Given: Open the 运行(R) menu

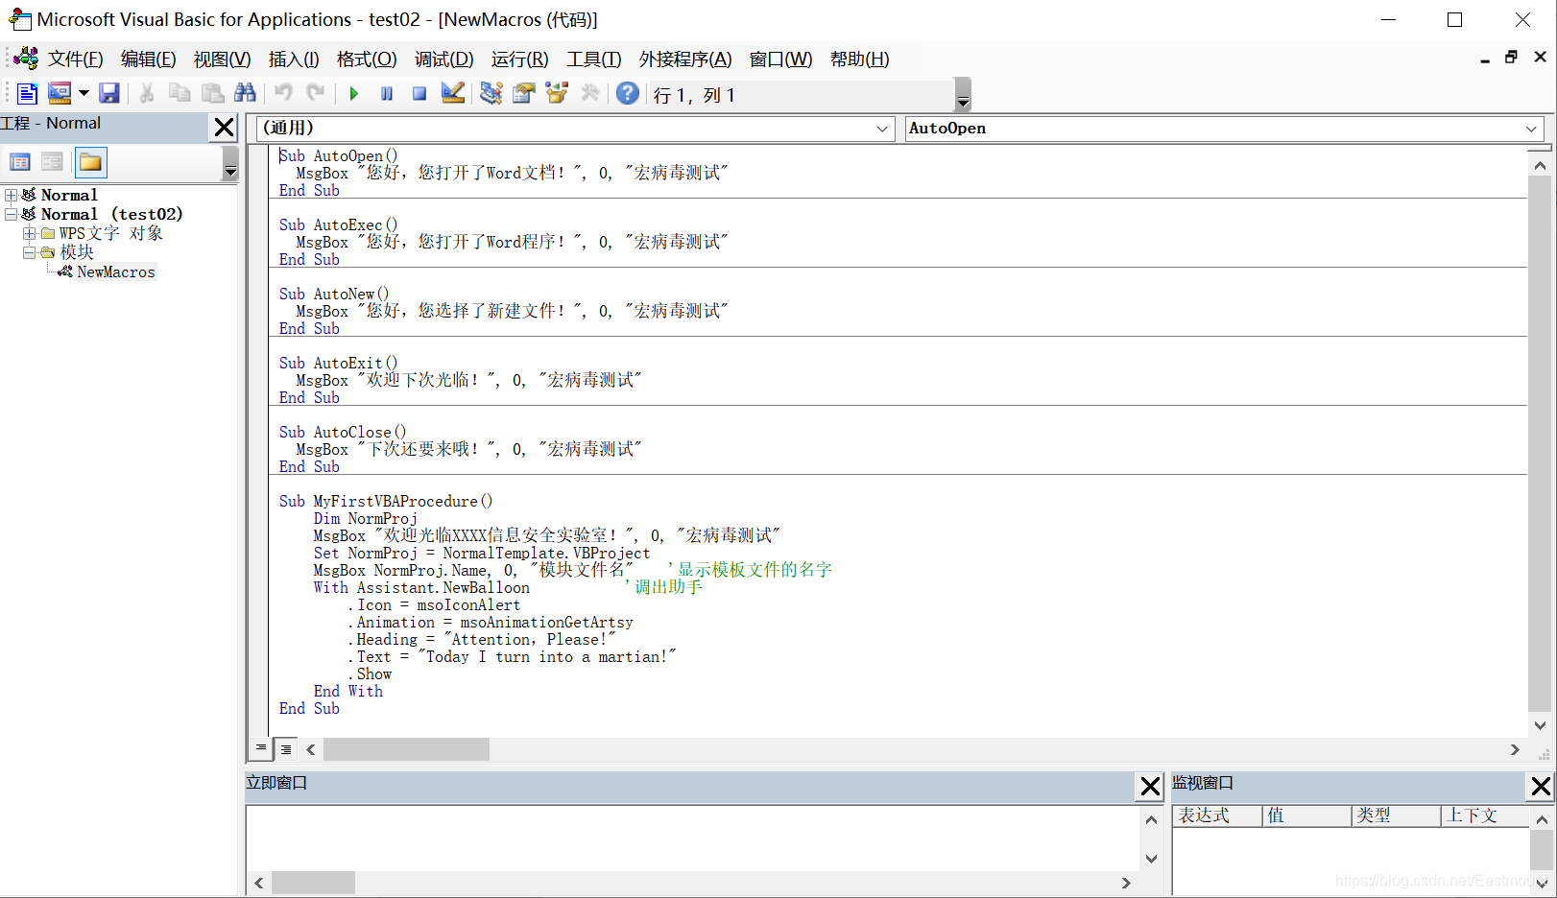Looking at the screenshot, I should coord(520,59).
